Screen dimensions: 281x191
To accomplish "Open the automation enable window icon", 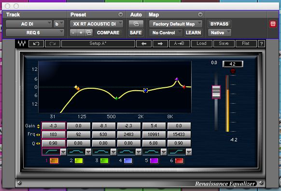I will pyautogui.click(x=136, y=24).
